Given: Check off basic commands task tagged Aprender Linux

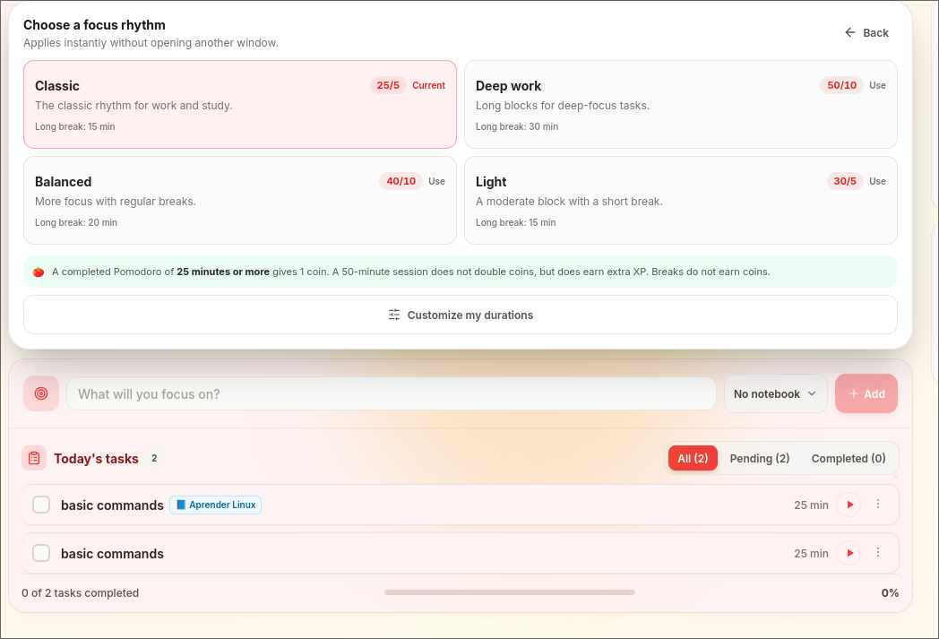Looking at the screenshot, I should tap(41, 505).
